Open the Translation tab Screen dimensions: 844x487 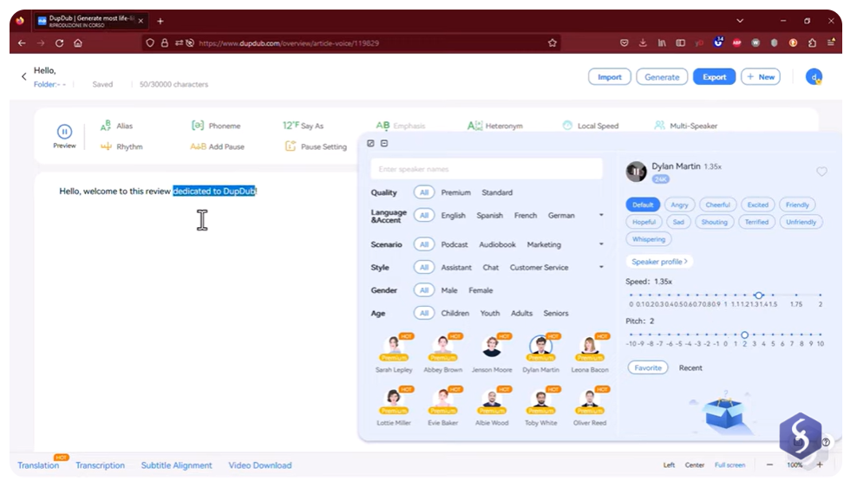click(x=38, y=465)
